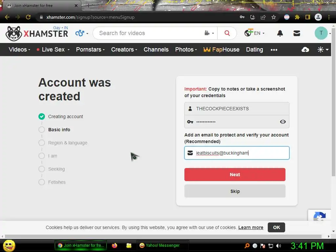Viewport: 336px width, 252px height.
Task: Click the site padlock icon in address bar
Action: tap(41, 17)
